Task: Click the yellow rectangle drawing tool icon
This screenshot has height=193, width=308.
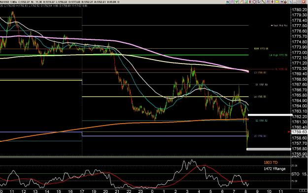Action: [x=277, y=2]
